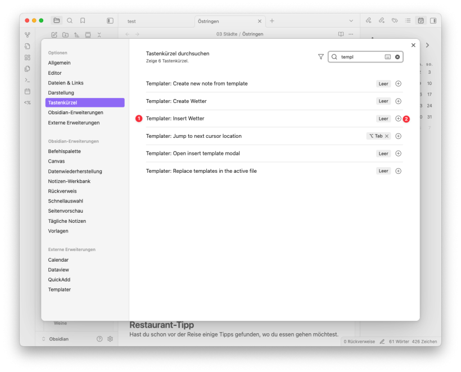Expand the tab list dropdown
Viewport: 461px width, 372px height.
pos(351,21)
